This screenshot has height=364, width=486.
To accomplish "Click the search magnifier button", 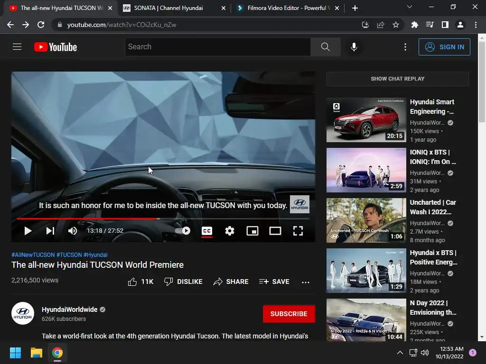I will click(326, 47).
